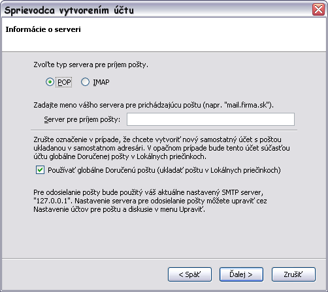The width and height of the screenshot is (328, 292).
Task: Click the paragraph mentioning SMTP server 127.0.0.1
Action: click(x=150, y=201)
